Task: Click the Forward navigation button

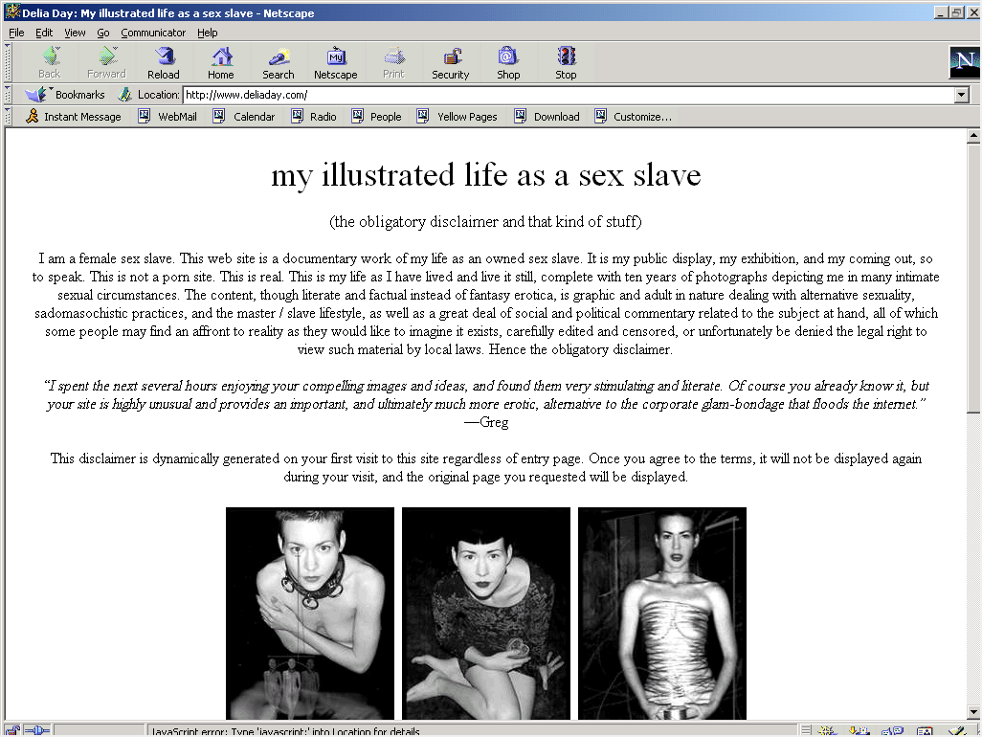Action: 106,62
